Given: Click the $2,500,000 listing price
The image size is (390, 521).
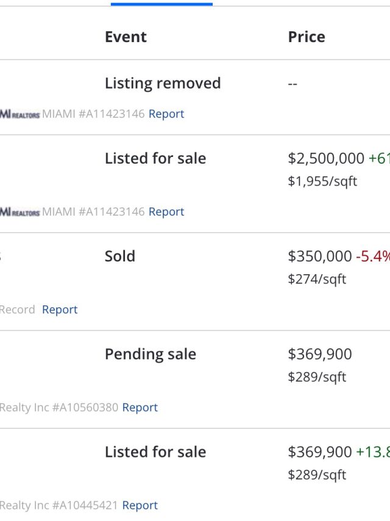Looking at the screenshot, I should click(326, 159).
